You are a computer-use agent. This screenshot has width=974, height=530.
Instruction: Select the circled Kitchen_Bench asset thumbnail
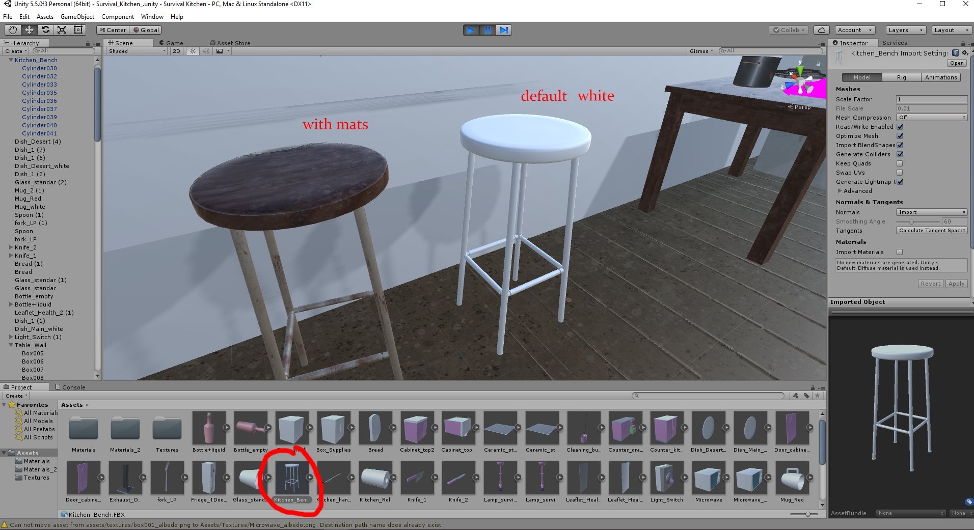coord(291,479)
